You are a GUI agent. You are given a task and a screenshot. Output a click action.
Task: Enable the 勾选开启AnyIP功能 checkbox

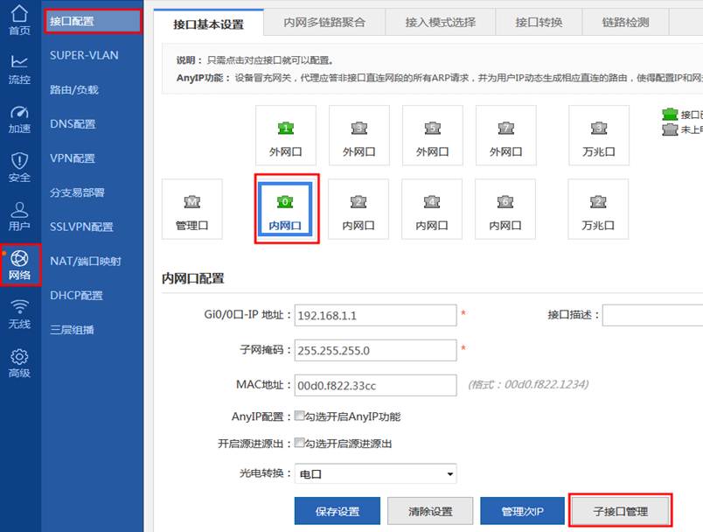coord(300,416)
